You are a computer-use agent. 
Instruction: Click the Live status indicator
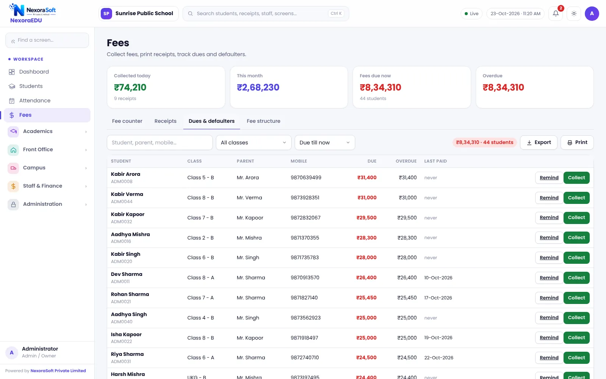(x=472, y=14)
